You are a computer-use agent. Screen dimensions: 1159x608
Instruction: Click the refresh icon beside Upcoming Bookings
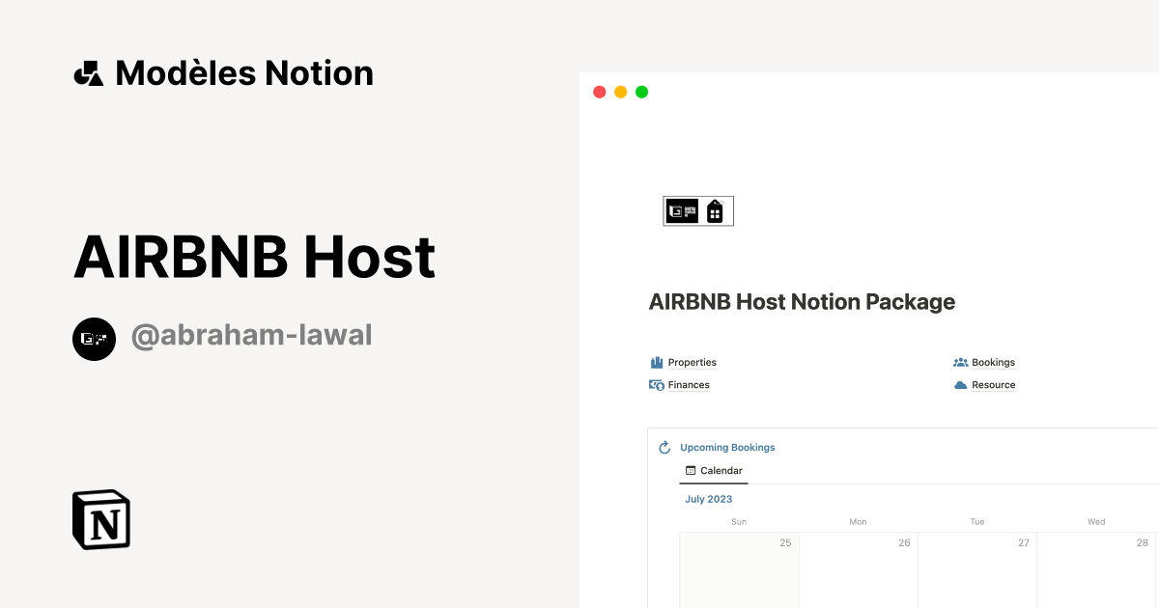(664, 447)
